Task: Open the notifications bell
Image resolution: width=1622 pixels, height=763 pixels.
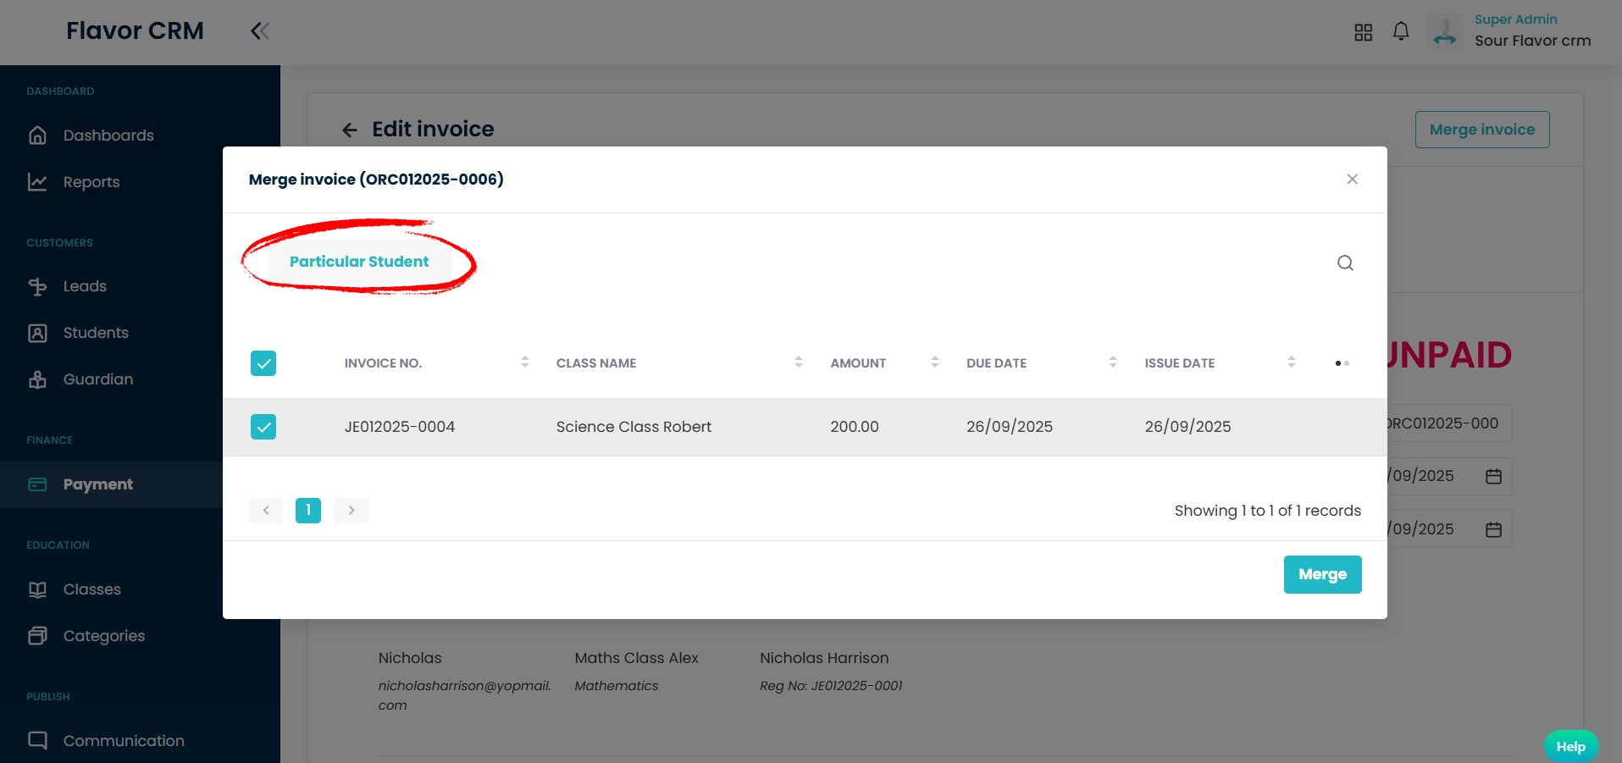Action: tap(1401, 31)
